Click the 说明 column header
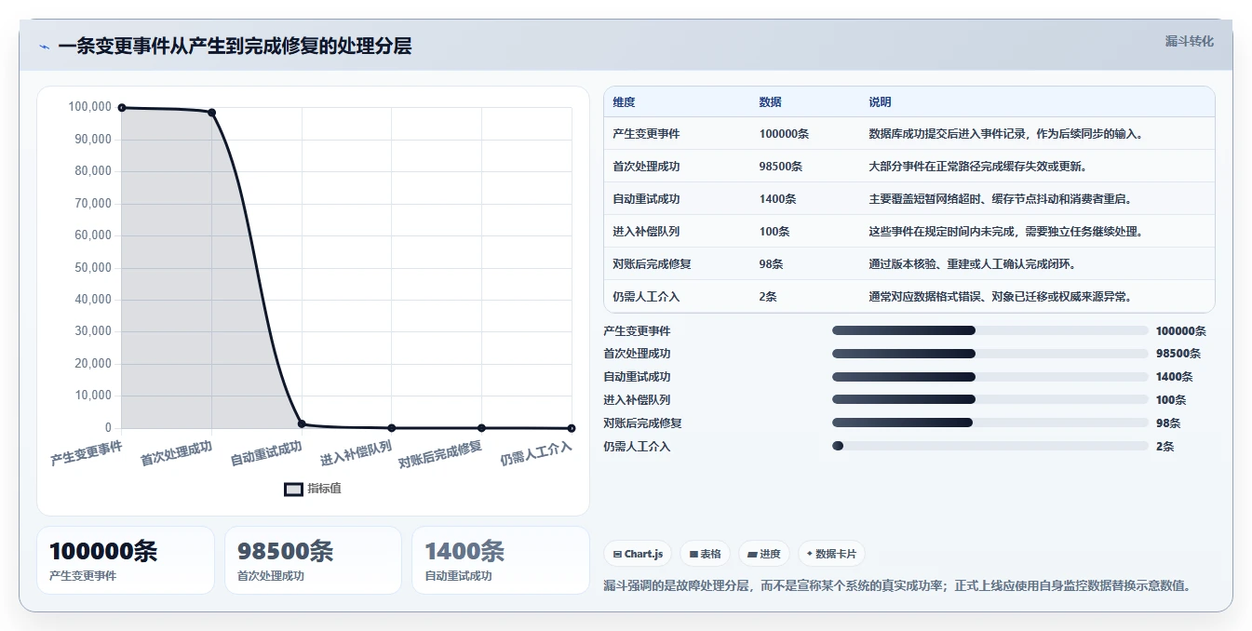The image size is (1252, 631). (x=880, y=101)
